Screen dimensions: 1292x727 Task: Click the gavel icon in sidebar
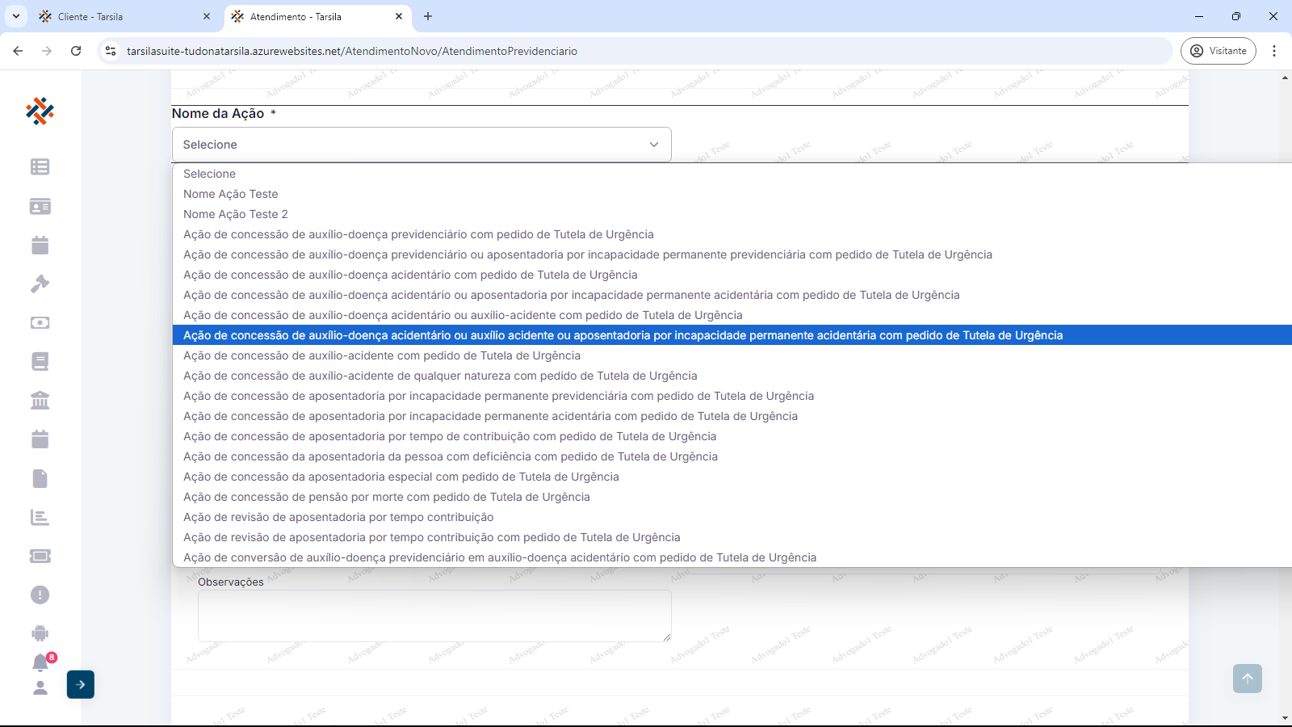click(40, 284)
